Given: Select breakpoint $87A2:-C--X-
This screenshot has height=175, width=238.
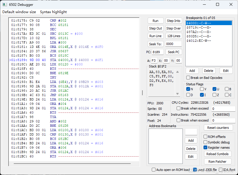Looking at the screenshot, I should click(x=209, y=32).
